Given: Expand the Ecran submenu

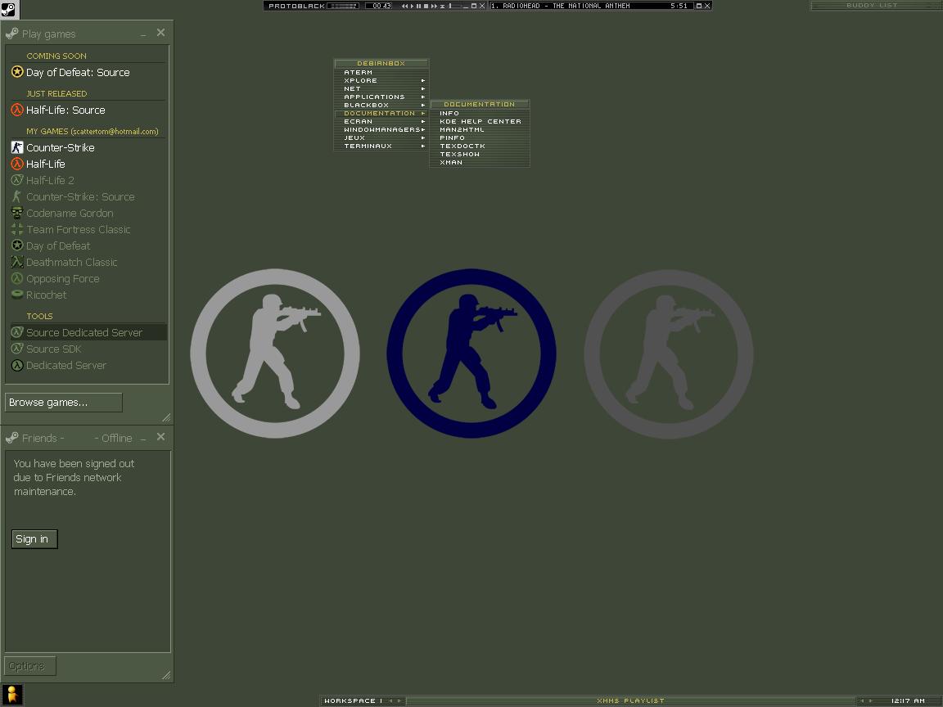Looking at the screenshot, I should [381, 121].
